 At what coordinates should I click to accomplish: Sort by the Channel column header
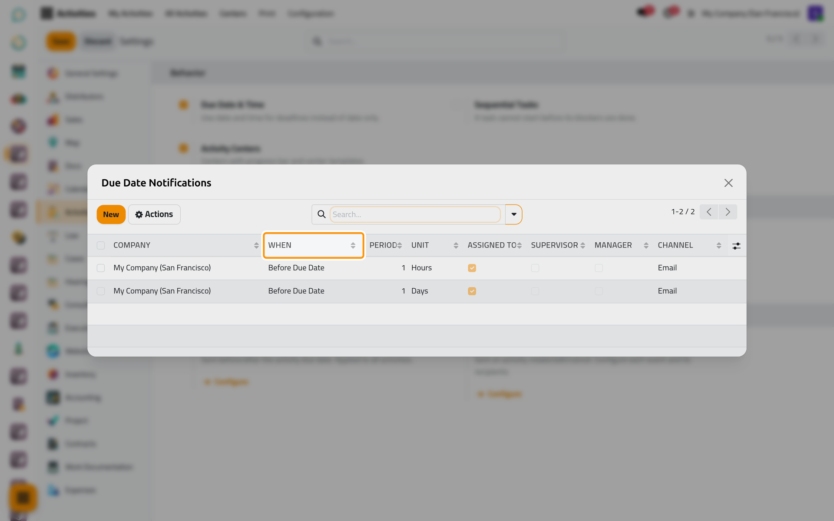pos(689,245)
